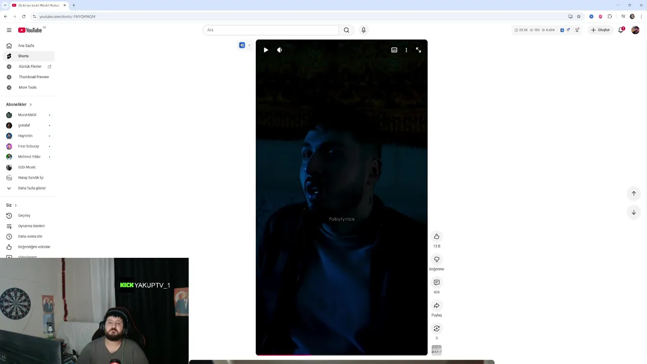647x364 pixels.
Task: Open Thumbnail Preview sidebar item
Action: (x=29, y=77)
